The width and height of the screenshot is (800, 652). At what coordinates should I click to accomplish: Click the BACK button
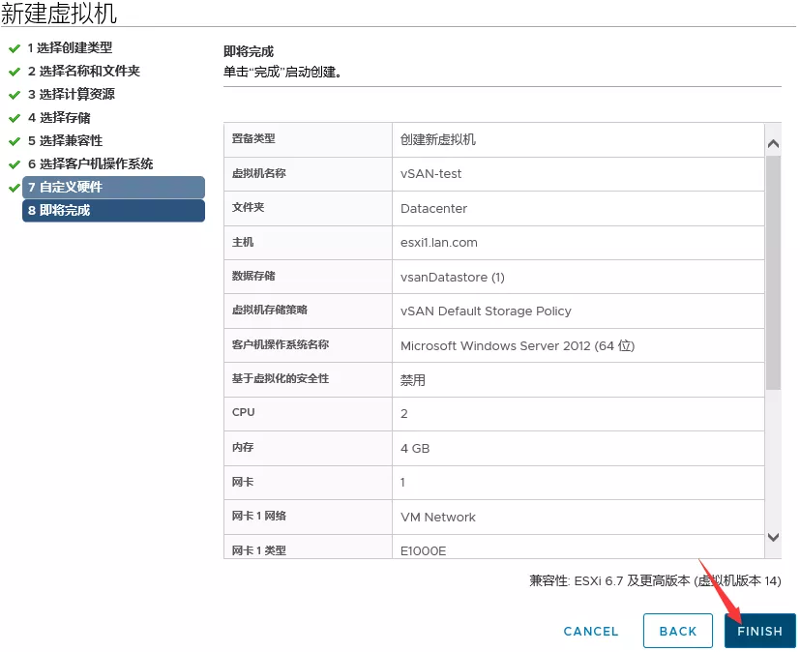pos(677,631)
